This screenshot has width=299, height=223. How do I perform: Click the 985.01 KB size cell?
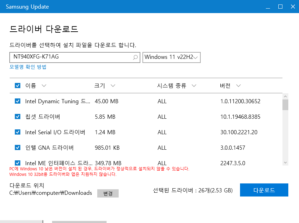pos(107,148)
